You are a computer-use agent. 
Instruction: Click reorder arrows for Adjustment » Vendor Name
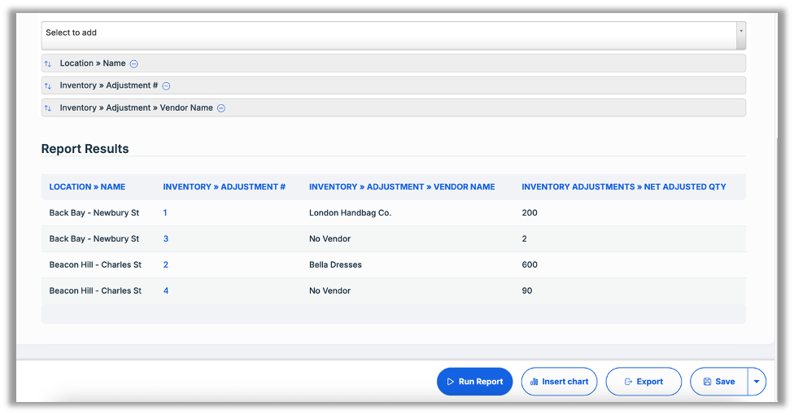[48, 108]
